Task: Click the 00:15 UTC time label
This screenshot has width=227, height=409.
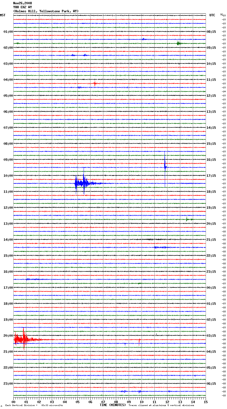Action: [211, 288]
